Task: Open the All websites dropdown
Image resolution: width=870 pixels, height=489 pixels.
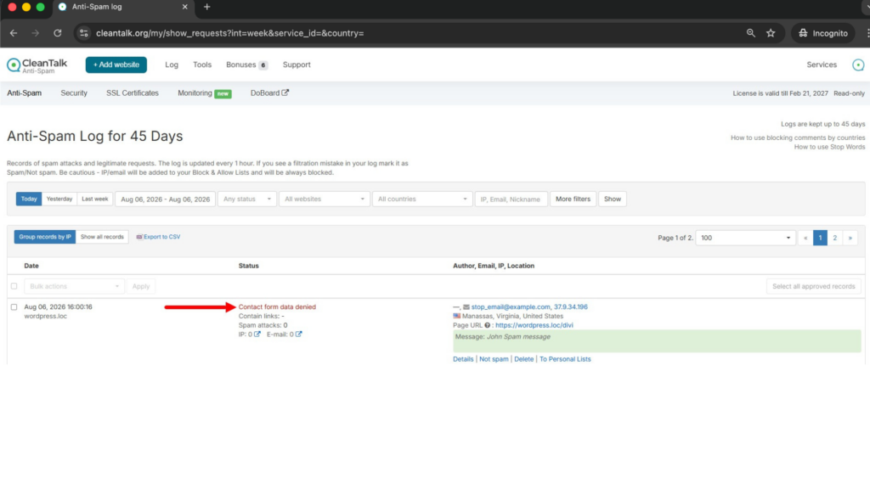Action: tap(324, 199)
